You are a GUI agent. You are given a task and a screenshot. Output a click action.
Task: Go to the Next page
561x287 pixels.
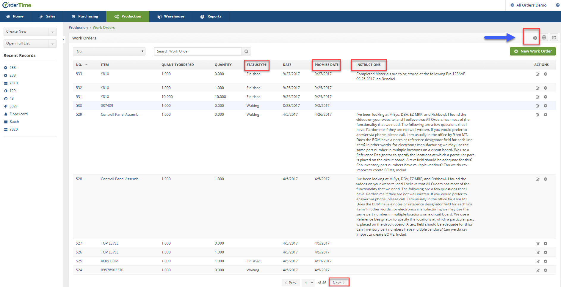pyautogui.click(x=339, y=283)
